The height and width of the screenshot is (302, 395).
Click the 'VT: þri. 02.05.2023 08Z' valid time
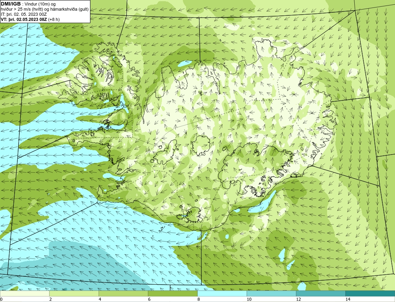pos(24,19)
